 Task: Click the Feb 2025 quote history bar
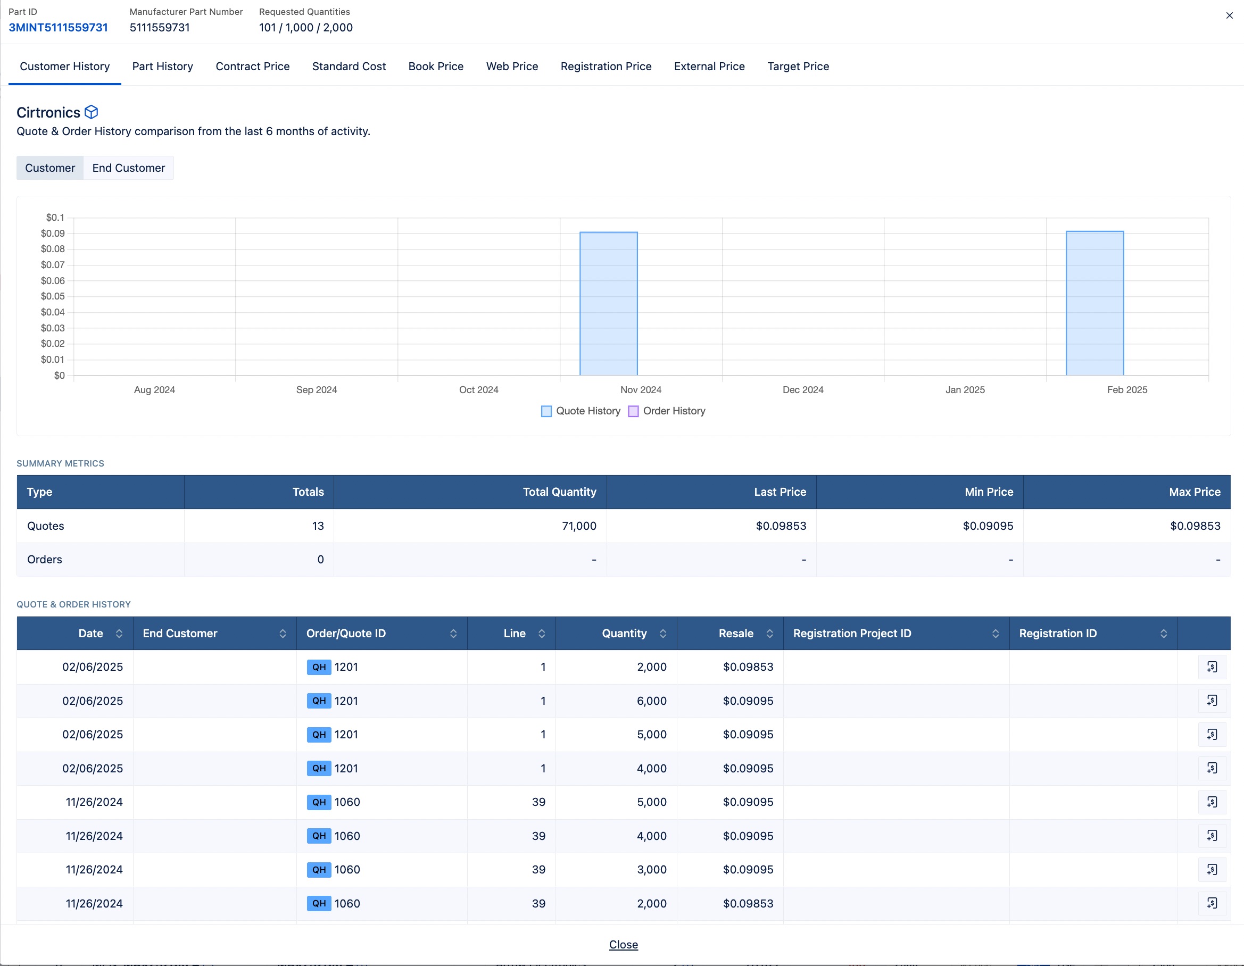(x=1095, y=303)
